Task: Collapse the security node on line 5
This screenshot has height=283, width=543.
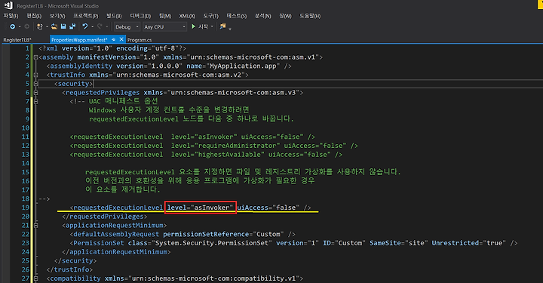Action: click(35, 84)
